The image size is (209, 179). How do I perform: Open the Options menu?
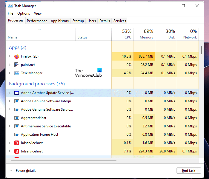[x=24, y=13]
